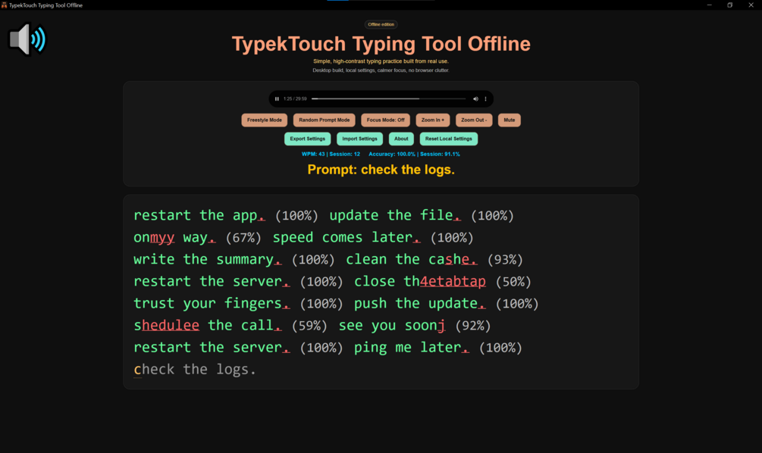This screenshot has height=453, width=762.
Task: Restore down the window
Action: tap(730, 5)
